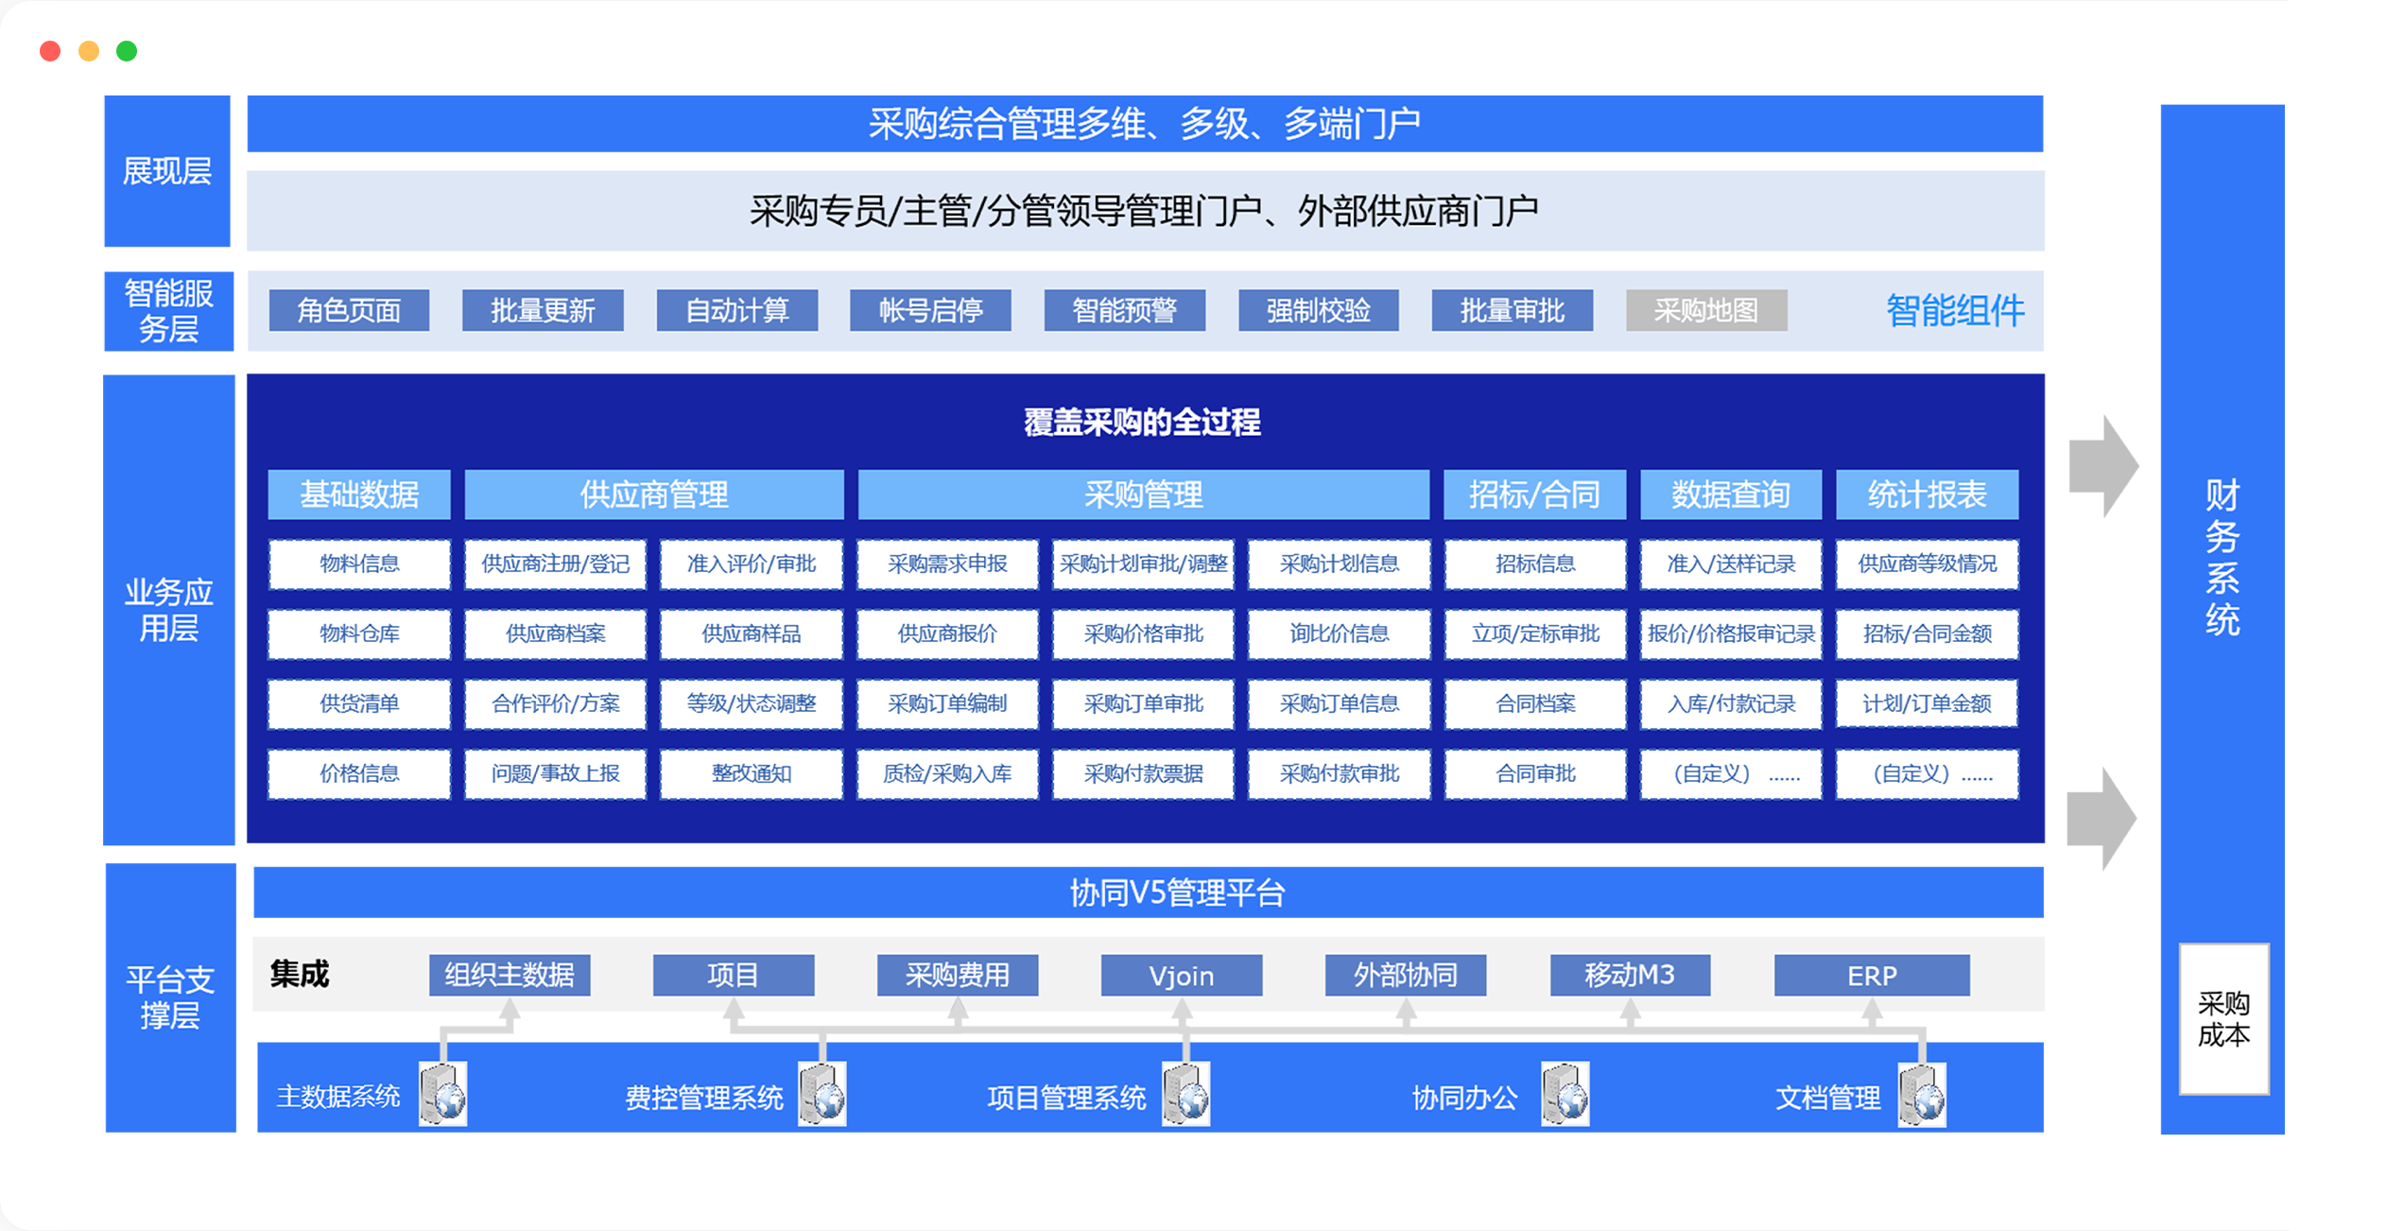Click the green macOS window button
Screen dimensions: 2386x1231
(x=128, y=50)
